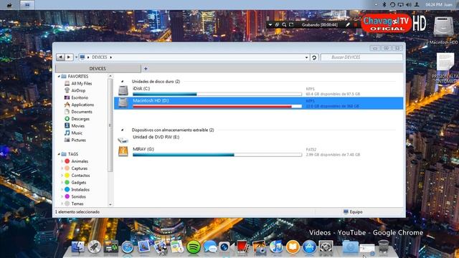The image size is (459, 258).
Task: Open App Store from the dock
Action: (x=309, y=247)
